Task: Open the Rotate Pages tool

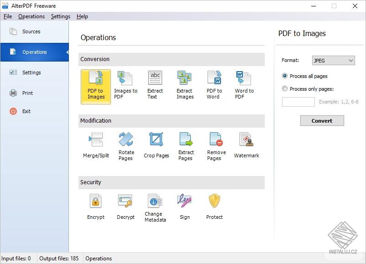Action: pyautogui.click(x=125, y=146)
